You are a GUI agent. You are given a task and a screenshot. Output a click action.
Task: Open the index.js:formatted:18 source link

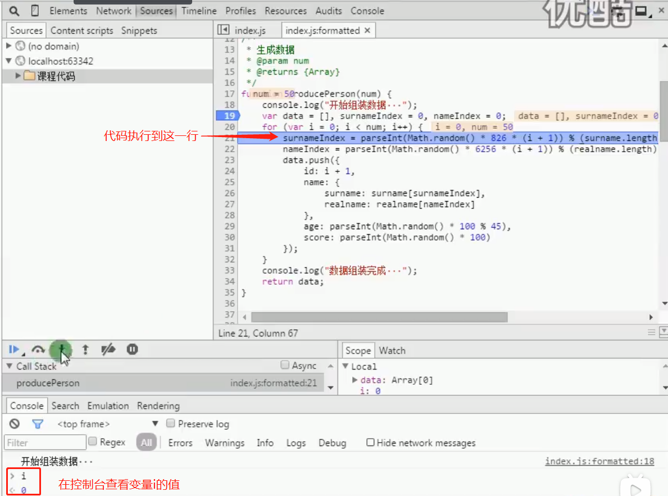[599, 461]
